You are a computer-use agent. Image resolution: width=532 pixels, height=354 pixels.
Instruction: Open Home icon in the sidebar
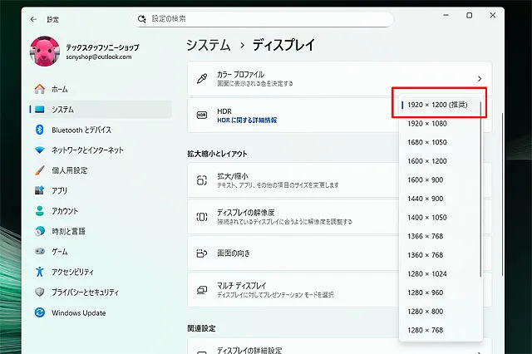click(x=39, y=89)
